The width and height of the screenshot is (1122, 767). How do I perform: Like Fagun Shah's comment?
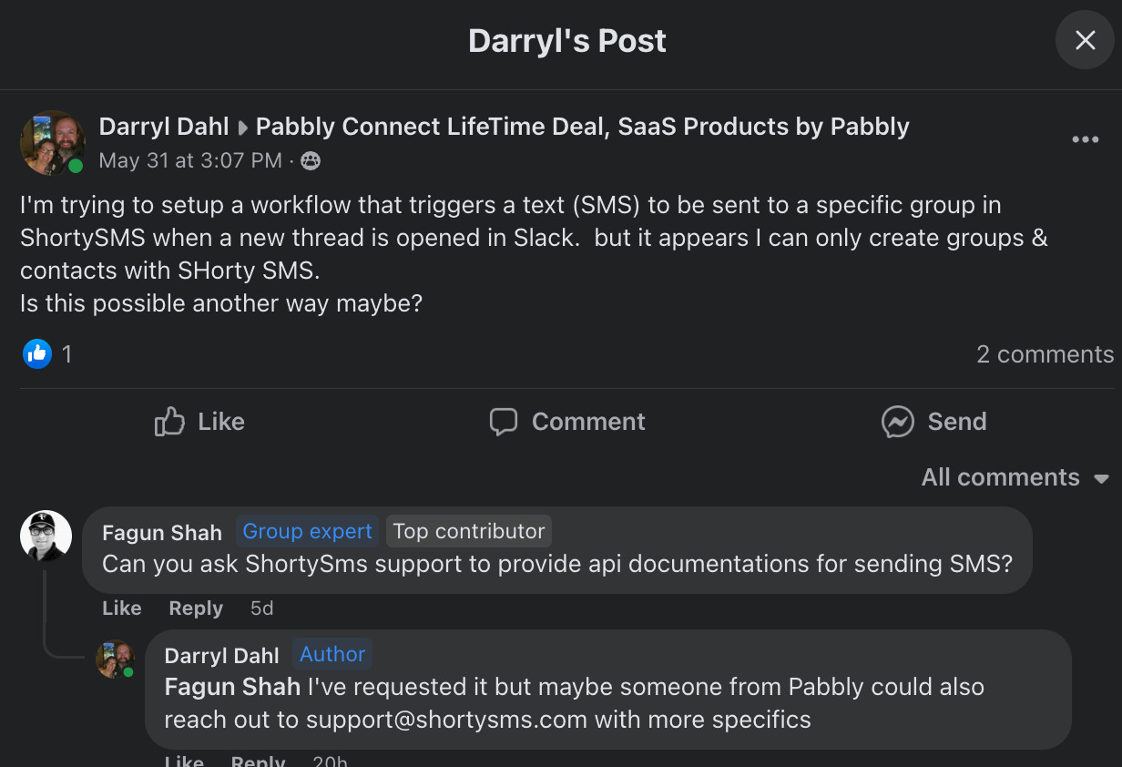coord(122,608)
